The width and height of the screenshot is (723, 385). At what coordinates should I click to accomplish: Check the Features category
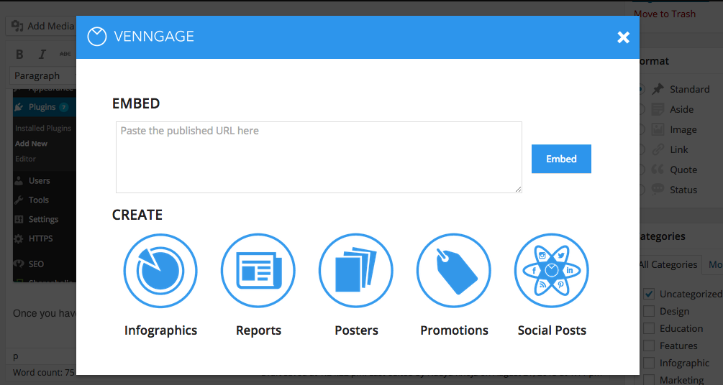point(649,345)
